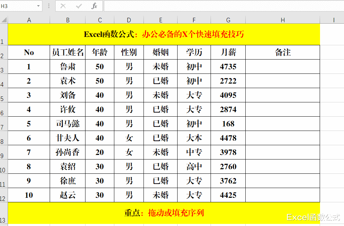Click the No cell '10'
Image resolution: width=344 pixels, height=226 pixels.
click(29, 195)
